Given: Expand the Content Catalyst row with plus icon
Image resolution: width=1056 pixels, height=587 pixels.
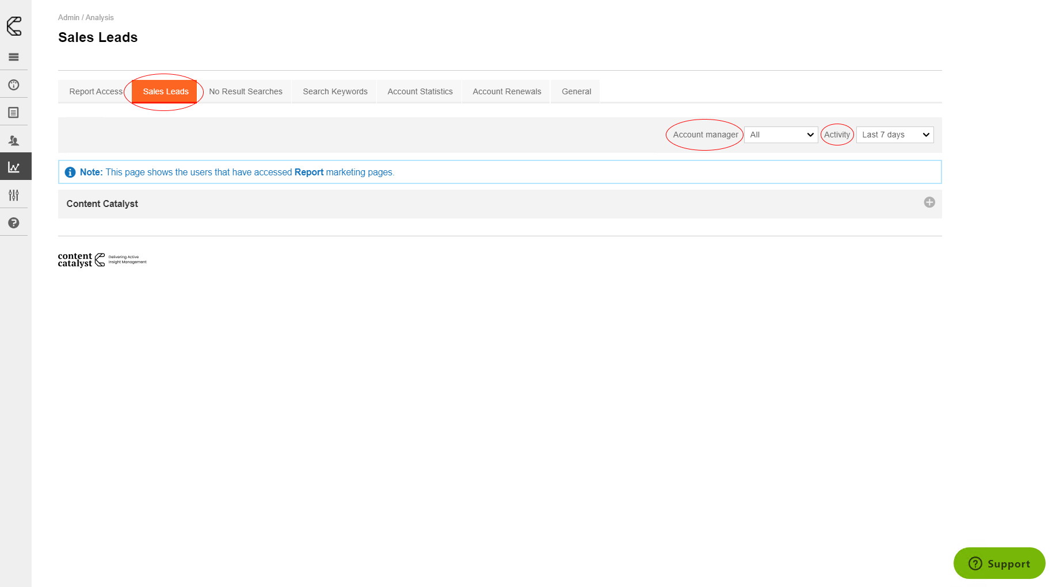Looking at the screenshot, I should (929, 202).
